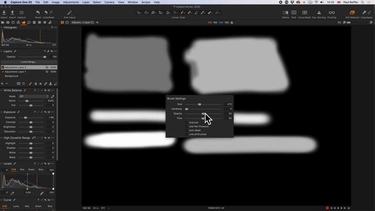Enable the Auto Mask checkbox
Image resolution: width=375 pixels, height=211 pixels.
[186, 130]
